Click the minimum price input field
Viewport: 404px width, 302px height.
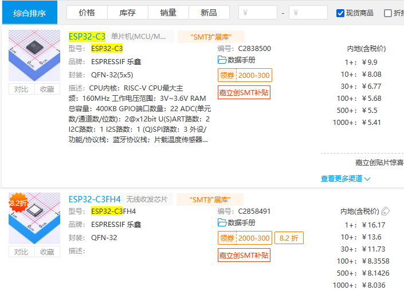pyautogui.click(x=258, y=13)
